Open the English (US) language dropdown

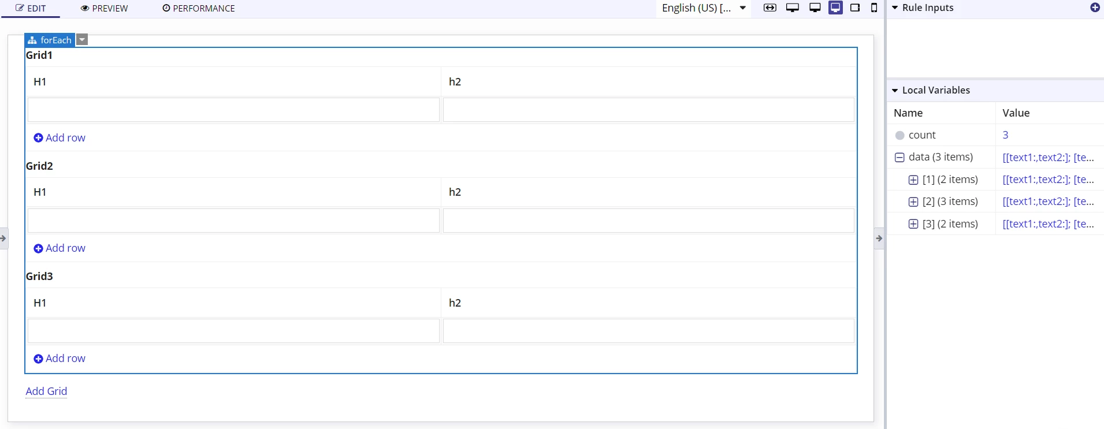click(x=704, y=8)
